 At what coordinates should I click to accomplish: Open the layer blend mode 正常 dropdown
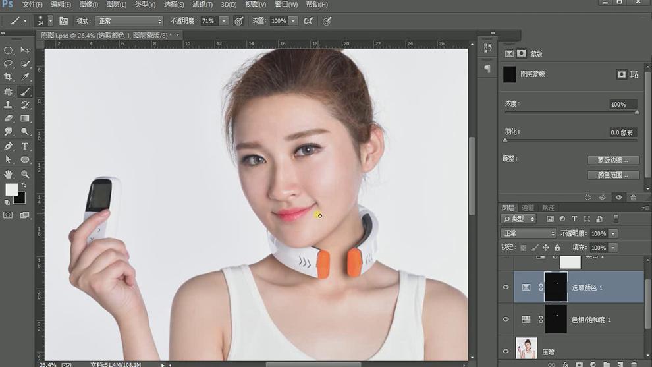pos(528,233)
